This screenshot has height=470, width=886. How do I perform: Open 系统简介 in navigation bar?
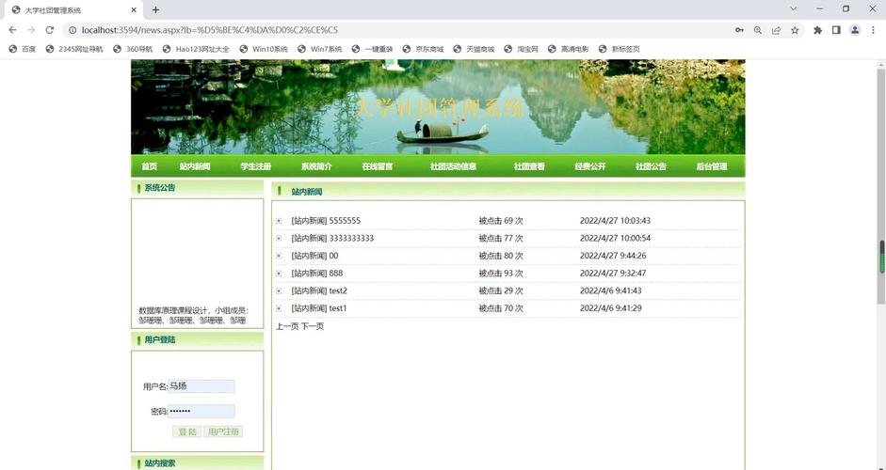(x=316, y=166)
